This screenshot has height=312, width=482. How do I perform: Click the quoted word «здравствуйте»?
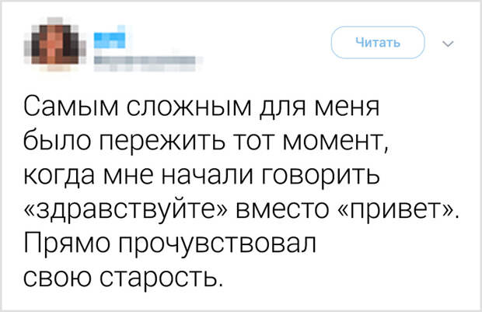(x=126, y=209)
